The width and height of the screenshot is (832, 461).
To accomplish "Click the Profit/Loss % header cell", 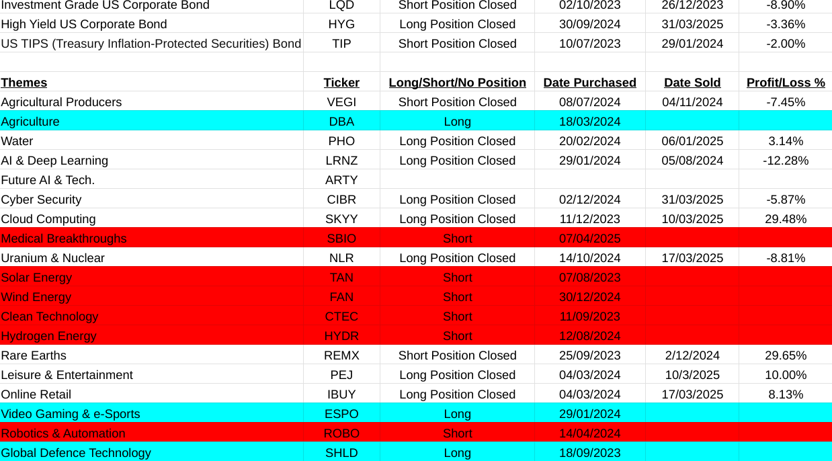I will click(x=785, y=83).
